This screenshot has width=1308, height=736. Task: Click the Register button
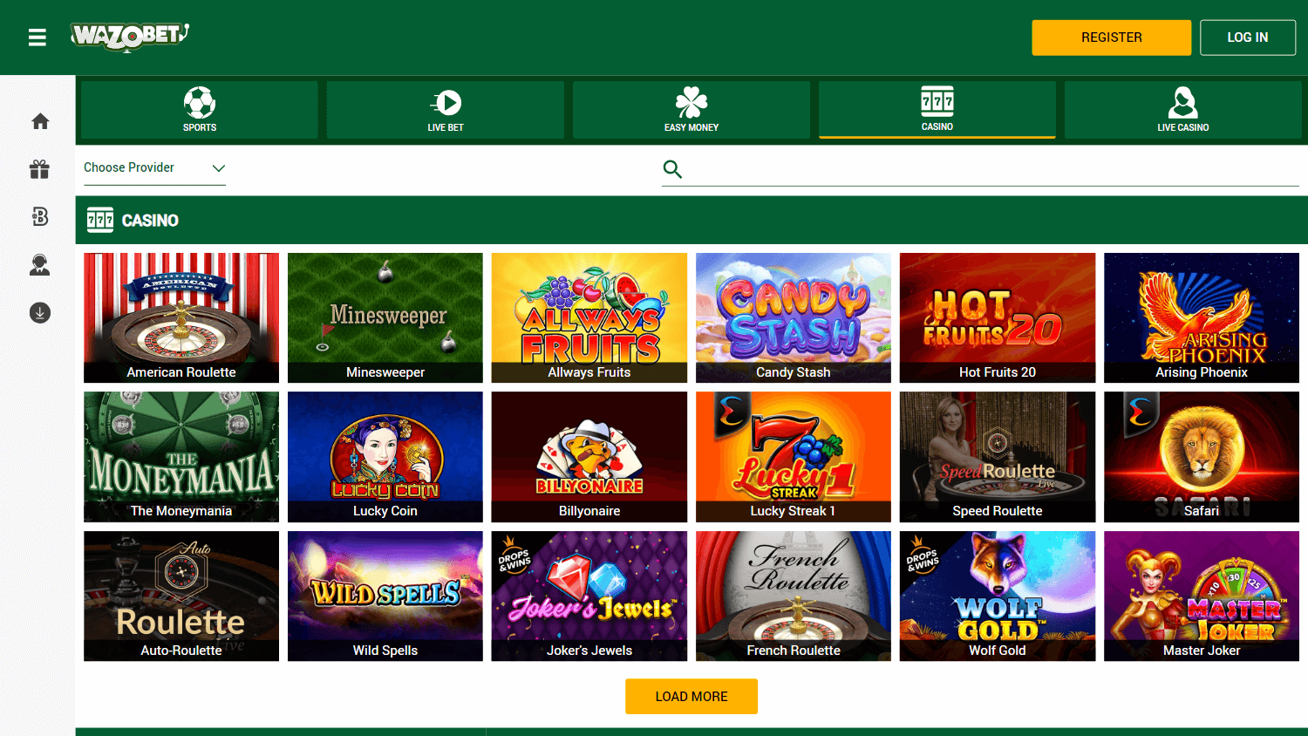pos(1112,37)
